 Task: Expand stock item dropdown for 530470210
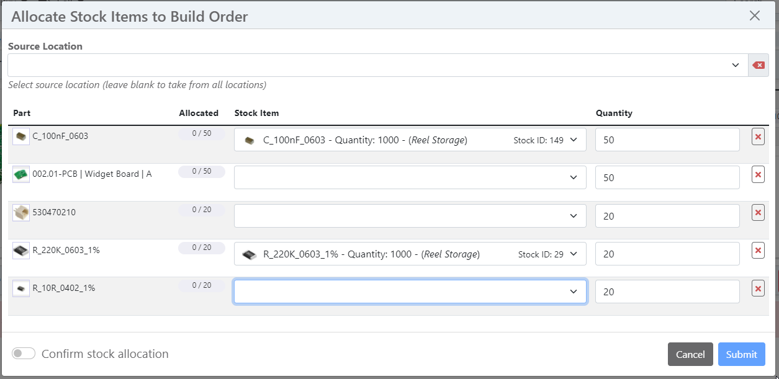(410, 216)
